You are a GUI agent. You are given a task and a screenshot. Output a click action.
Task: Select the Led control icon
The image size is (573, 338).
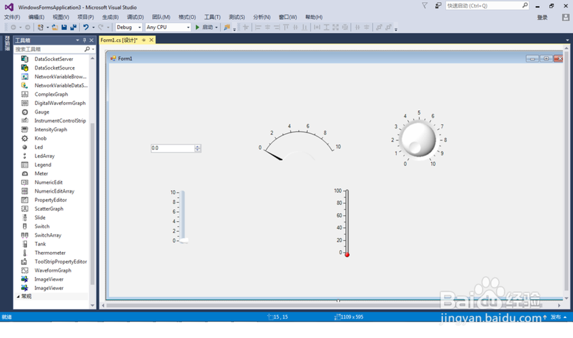pyautogui.click(x=24, y=147)
